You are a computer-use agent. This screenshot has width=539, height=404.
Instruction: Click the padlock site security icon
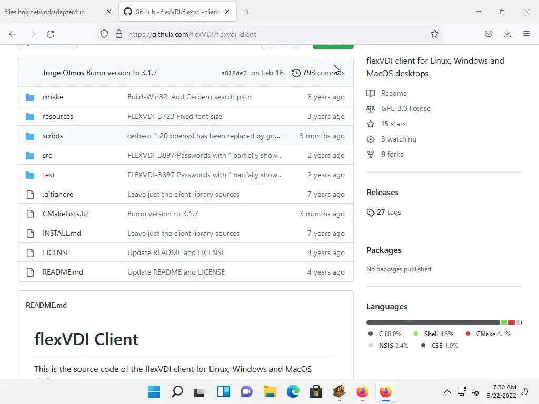tap(119, 34)
